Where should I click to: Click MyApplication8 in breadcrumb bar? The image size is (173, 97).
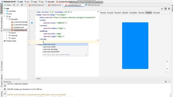(x=8, y=2)
